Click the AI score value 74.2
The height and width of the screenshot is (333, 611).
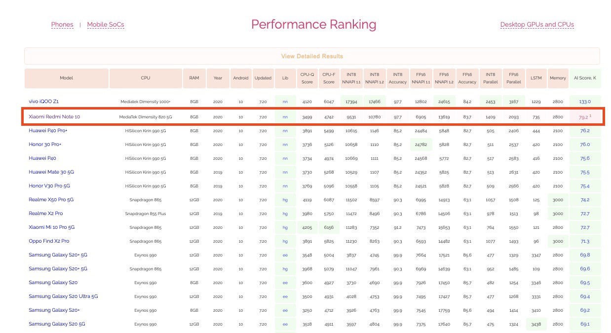pyautogui.click(x=585, y=200)
